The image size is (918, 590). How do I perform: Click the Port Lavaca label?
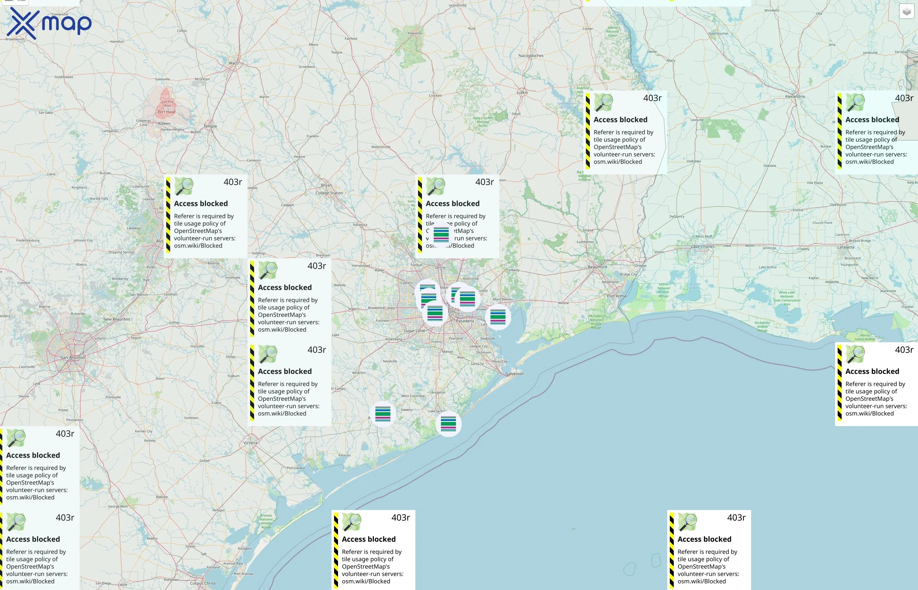296,468
